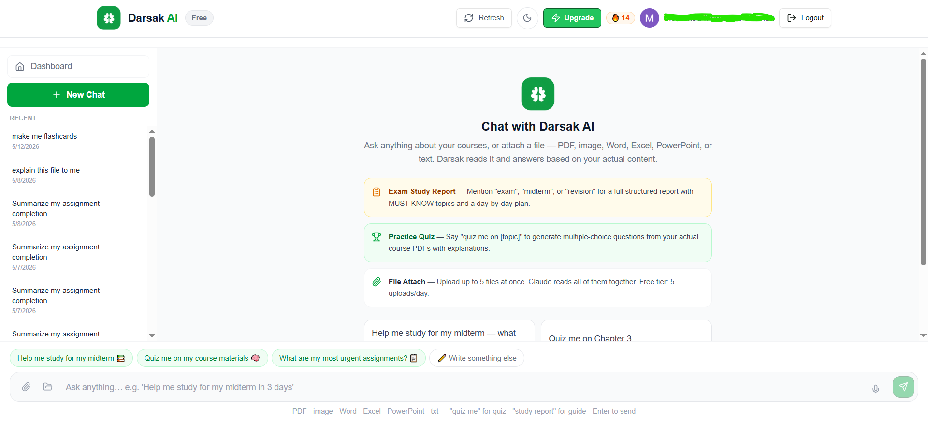Click the "RECENT" sidebar label

pos(23,118)
